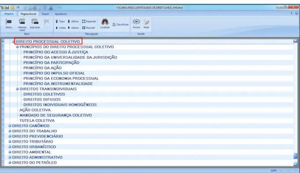The height and width of the screenshot is (173, 300).
Task: Add a Mesmo nível item
Action: [x=22, y=22]
